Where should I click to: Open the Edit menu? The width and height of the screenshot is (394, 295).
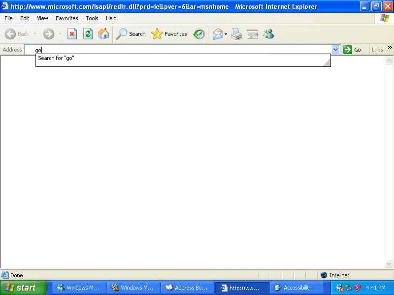(25, 18)
